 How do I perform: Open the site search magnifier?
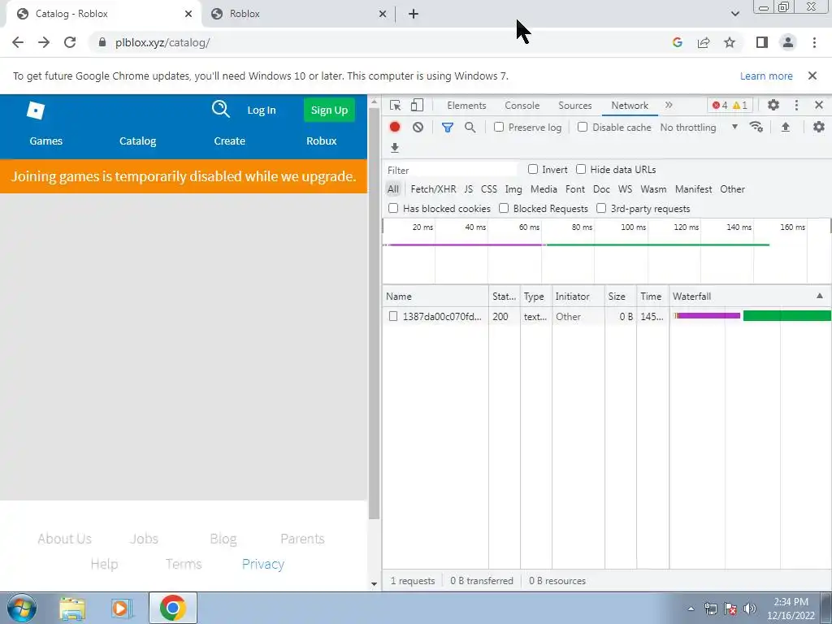coord(221,110)
